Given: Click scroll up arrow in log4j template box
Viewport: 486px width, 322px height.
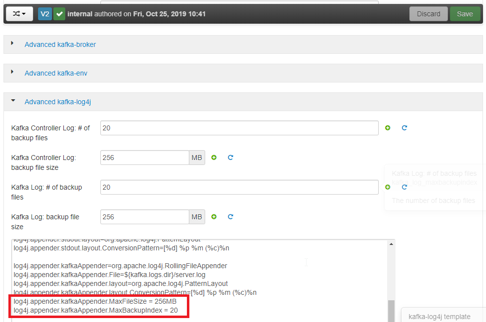Looking at the screenshot, I should 391,244.
